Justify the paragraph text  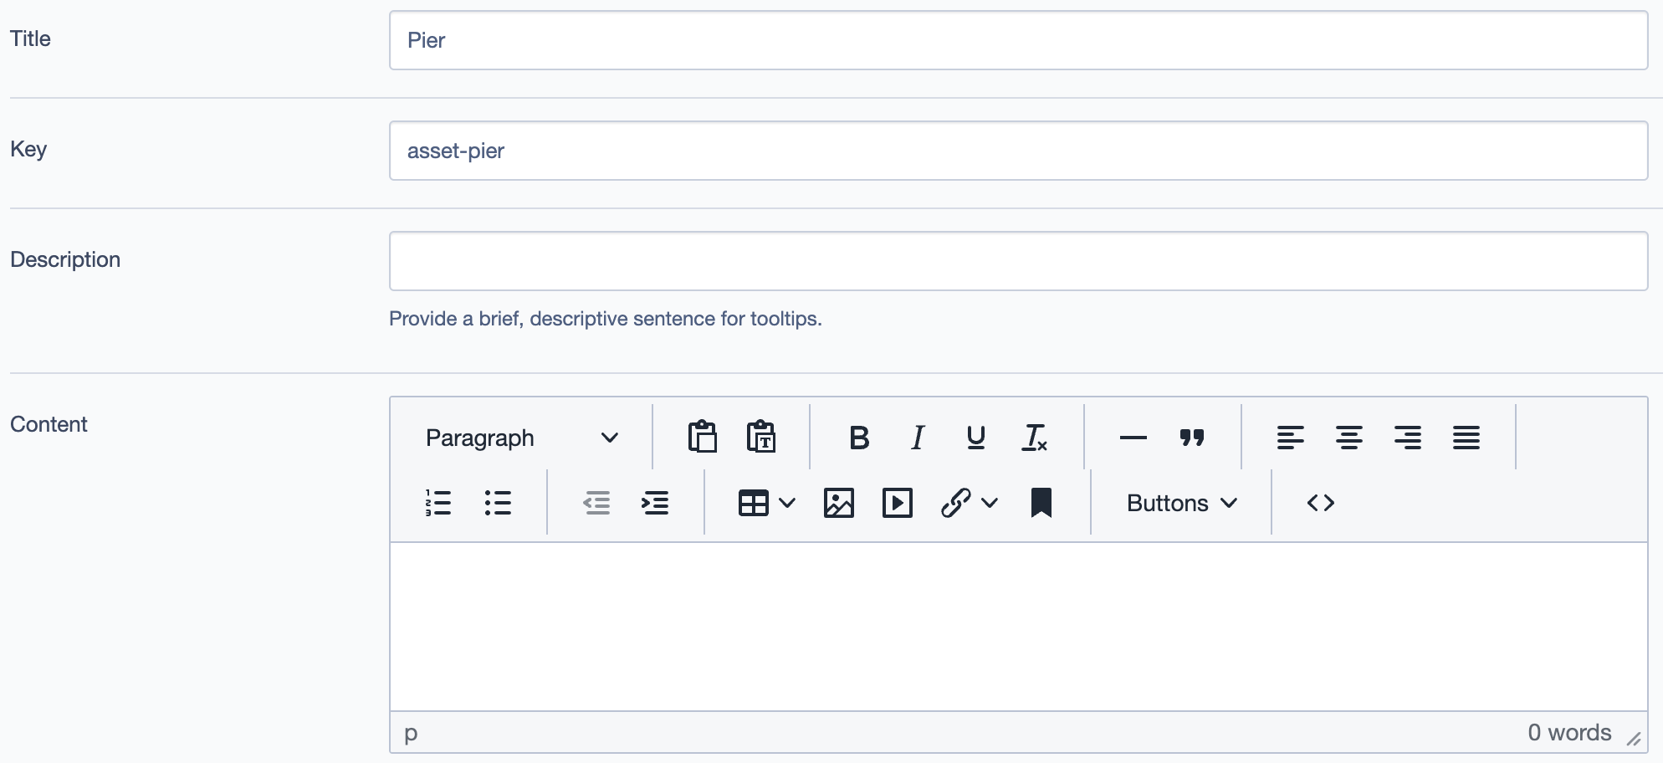pyautogui.click(x=1466, y=437)
